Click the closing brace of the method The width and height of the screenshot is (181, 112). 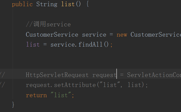pyautogui.click(x=13, y=104)
